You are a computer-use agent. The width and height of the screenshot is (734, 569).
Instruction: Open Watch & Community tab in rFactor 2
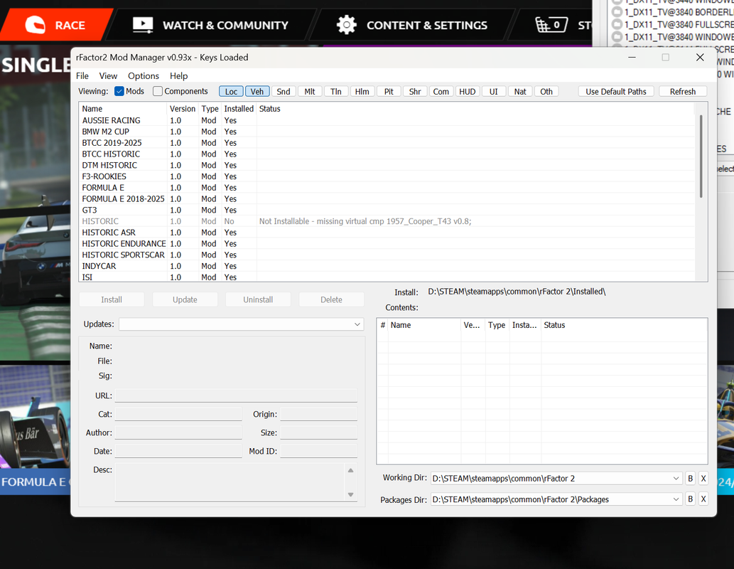(210, 25)
